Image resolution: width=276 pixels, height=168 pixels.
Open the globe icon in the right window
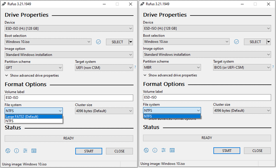[x=146, y=150]
